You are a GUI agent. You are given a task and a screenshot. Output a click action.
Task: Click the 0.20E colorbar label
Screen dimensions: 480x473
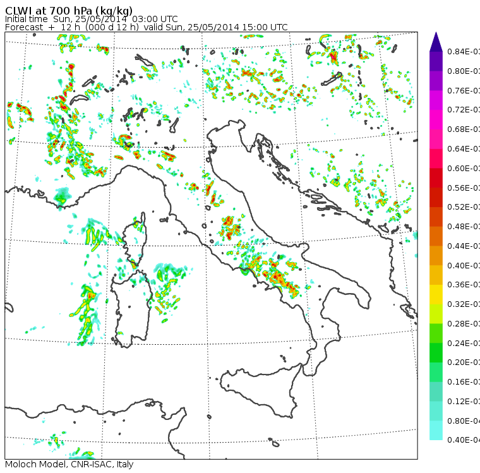coord(464,362)
